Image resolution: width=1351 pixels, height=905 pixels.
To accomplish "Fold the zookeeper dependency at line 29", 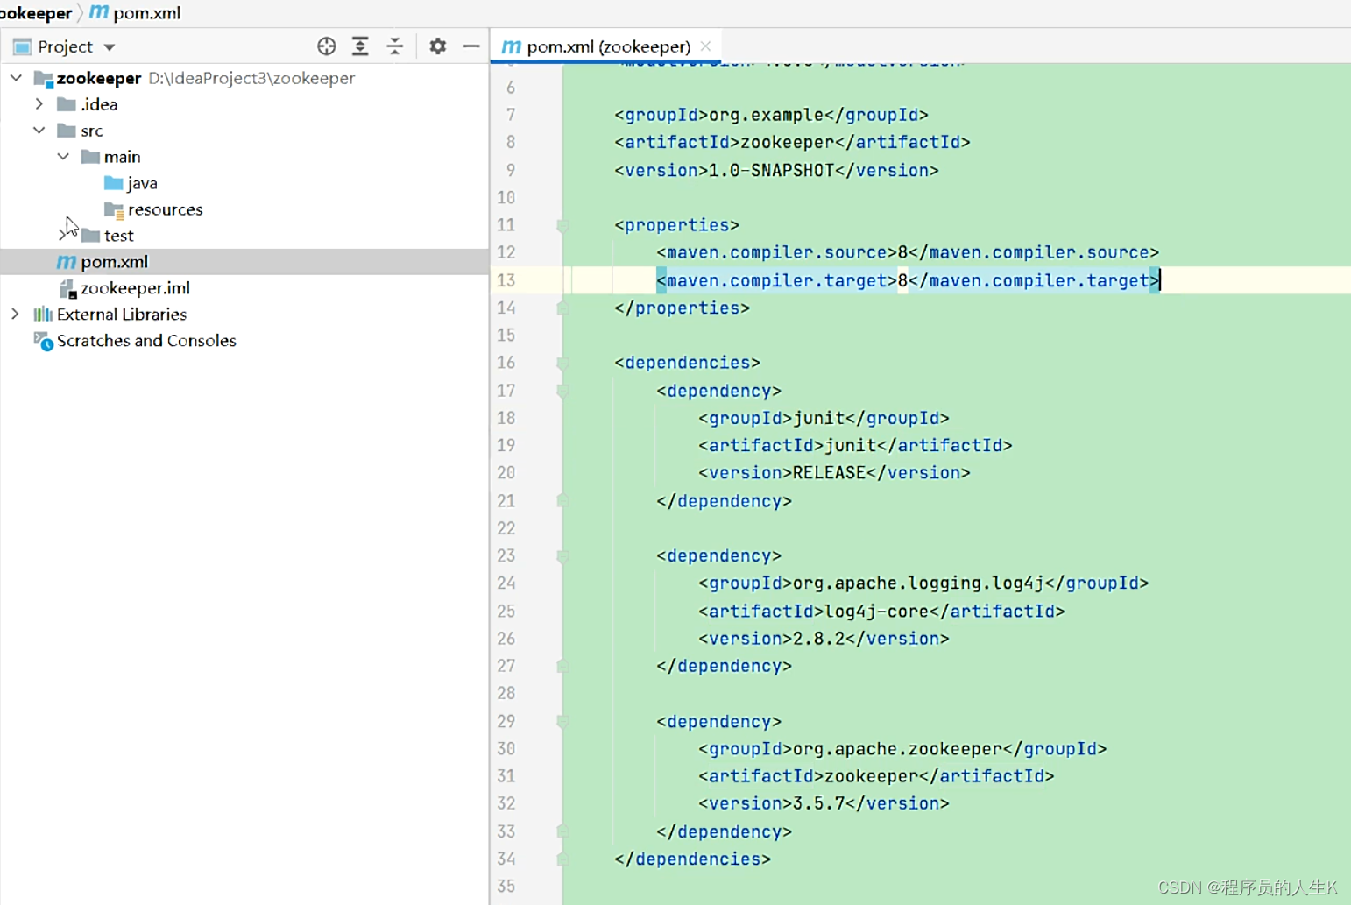I will pos(563,721).
